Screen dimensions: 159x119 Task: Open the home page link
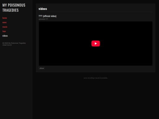[5, 18]
